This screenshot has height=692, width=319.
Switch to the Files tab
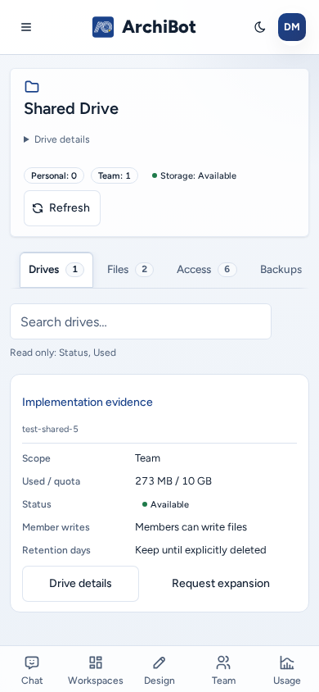click(x=130, y=270)
